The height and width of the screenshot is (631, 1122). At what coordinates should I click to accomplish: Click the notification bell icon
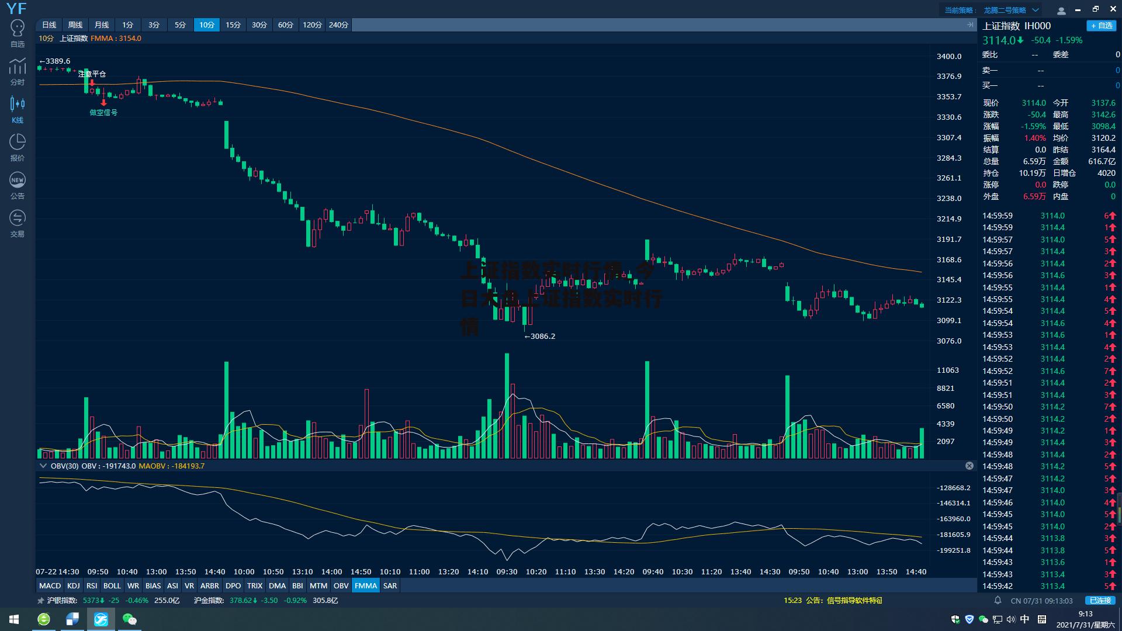998,600
